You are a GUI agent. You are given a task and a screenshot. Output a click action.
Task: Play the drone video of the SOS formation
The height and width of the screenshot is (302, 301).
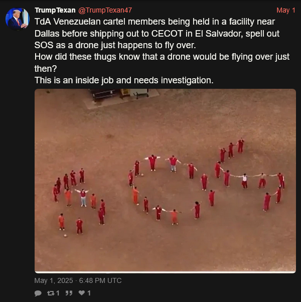point(165,181)
